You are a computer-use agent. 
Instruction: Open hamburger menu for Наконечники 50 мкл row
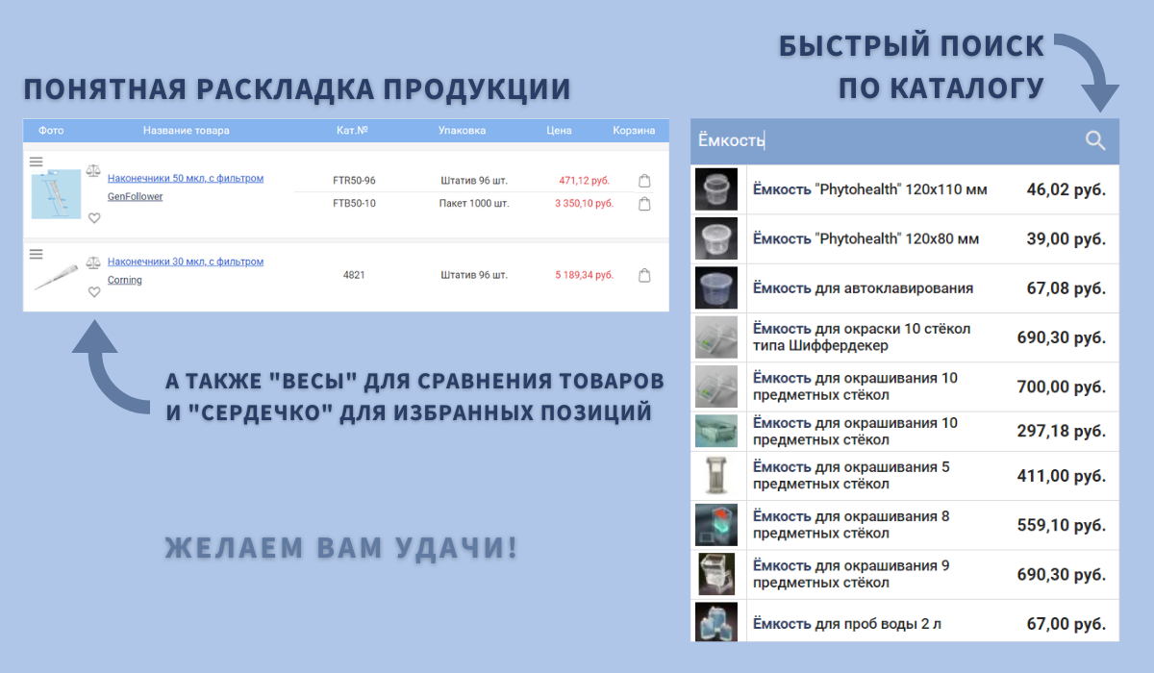point(36,161)
